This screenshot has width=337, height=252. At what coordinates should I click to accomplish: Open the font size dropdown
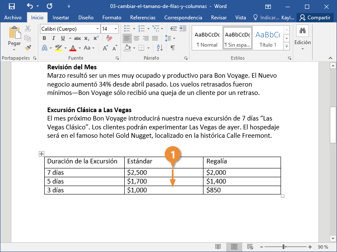(x=115, y=29)
